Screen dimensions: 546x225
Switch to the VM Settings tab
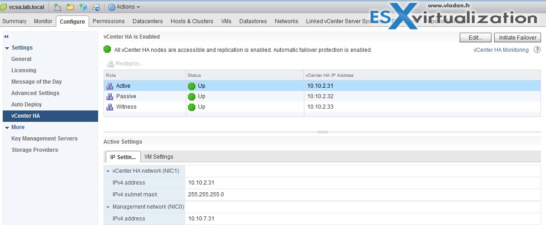click(159, 157)
